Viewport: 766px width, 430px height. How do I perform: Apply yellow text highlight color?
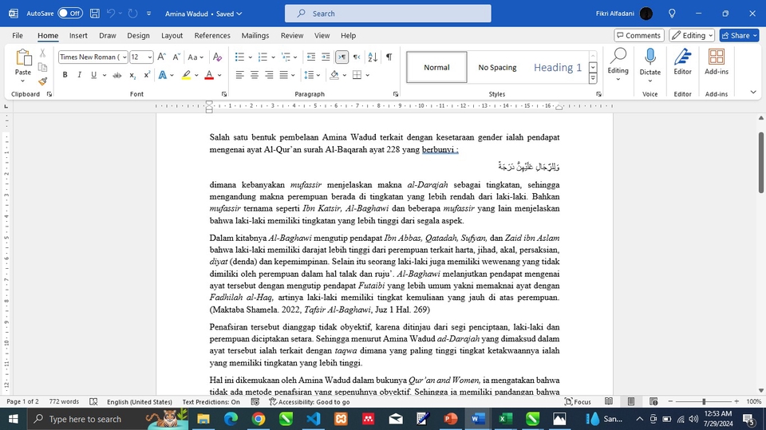click(186, 75)
